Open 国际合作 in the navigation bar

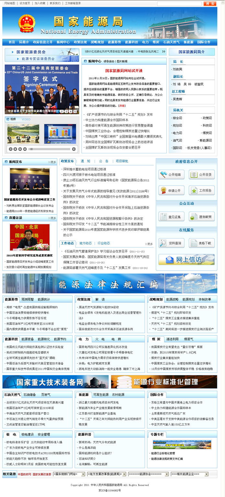204,42
